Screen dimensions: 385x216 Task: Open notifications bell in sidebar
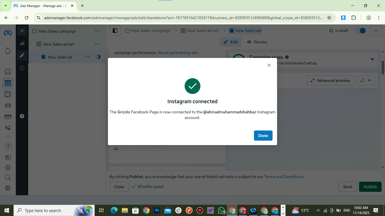click(x=8, y=51)
